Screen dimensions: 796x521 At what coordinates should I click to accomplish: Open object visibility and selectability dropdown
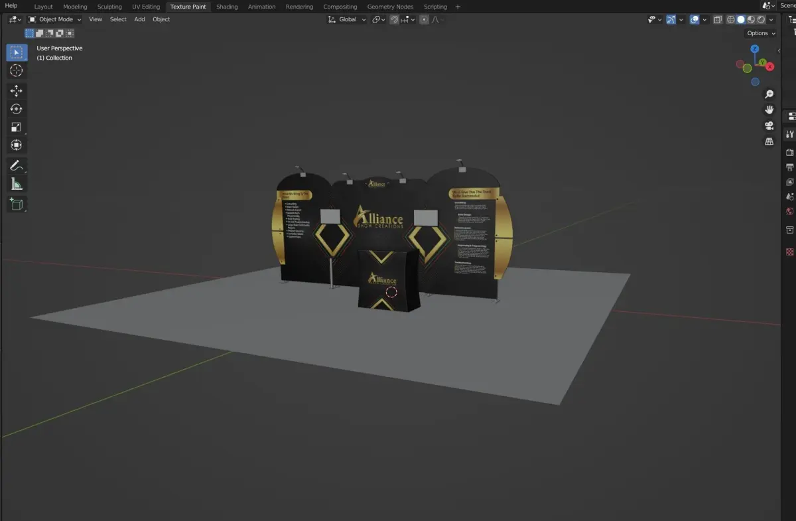(655, 20)
